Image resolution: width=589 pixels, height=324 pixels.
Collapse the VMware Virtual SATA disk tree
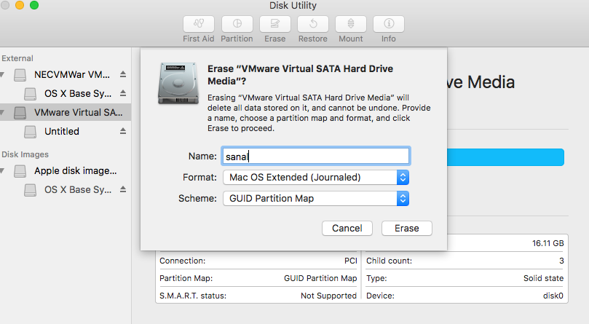(3, 112)
